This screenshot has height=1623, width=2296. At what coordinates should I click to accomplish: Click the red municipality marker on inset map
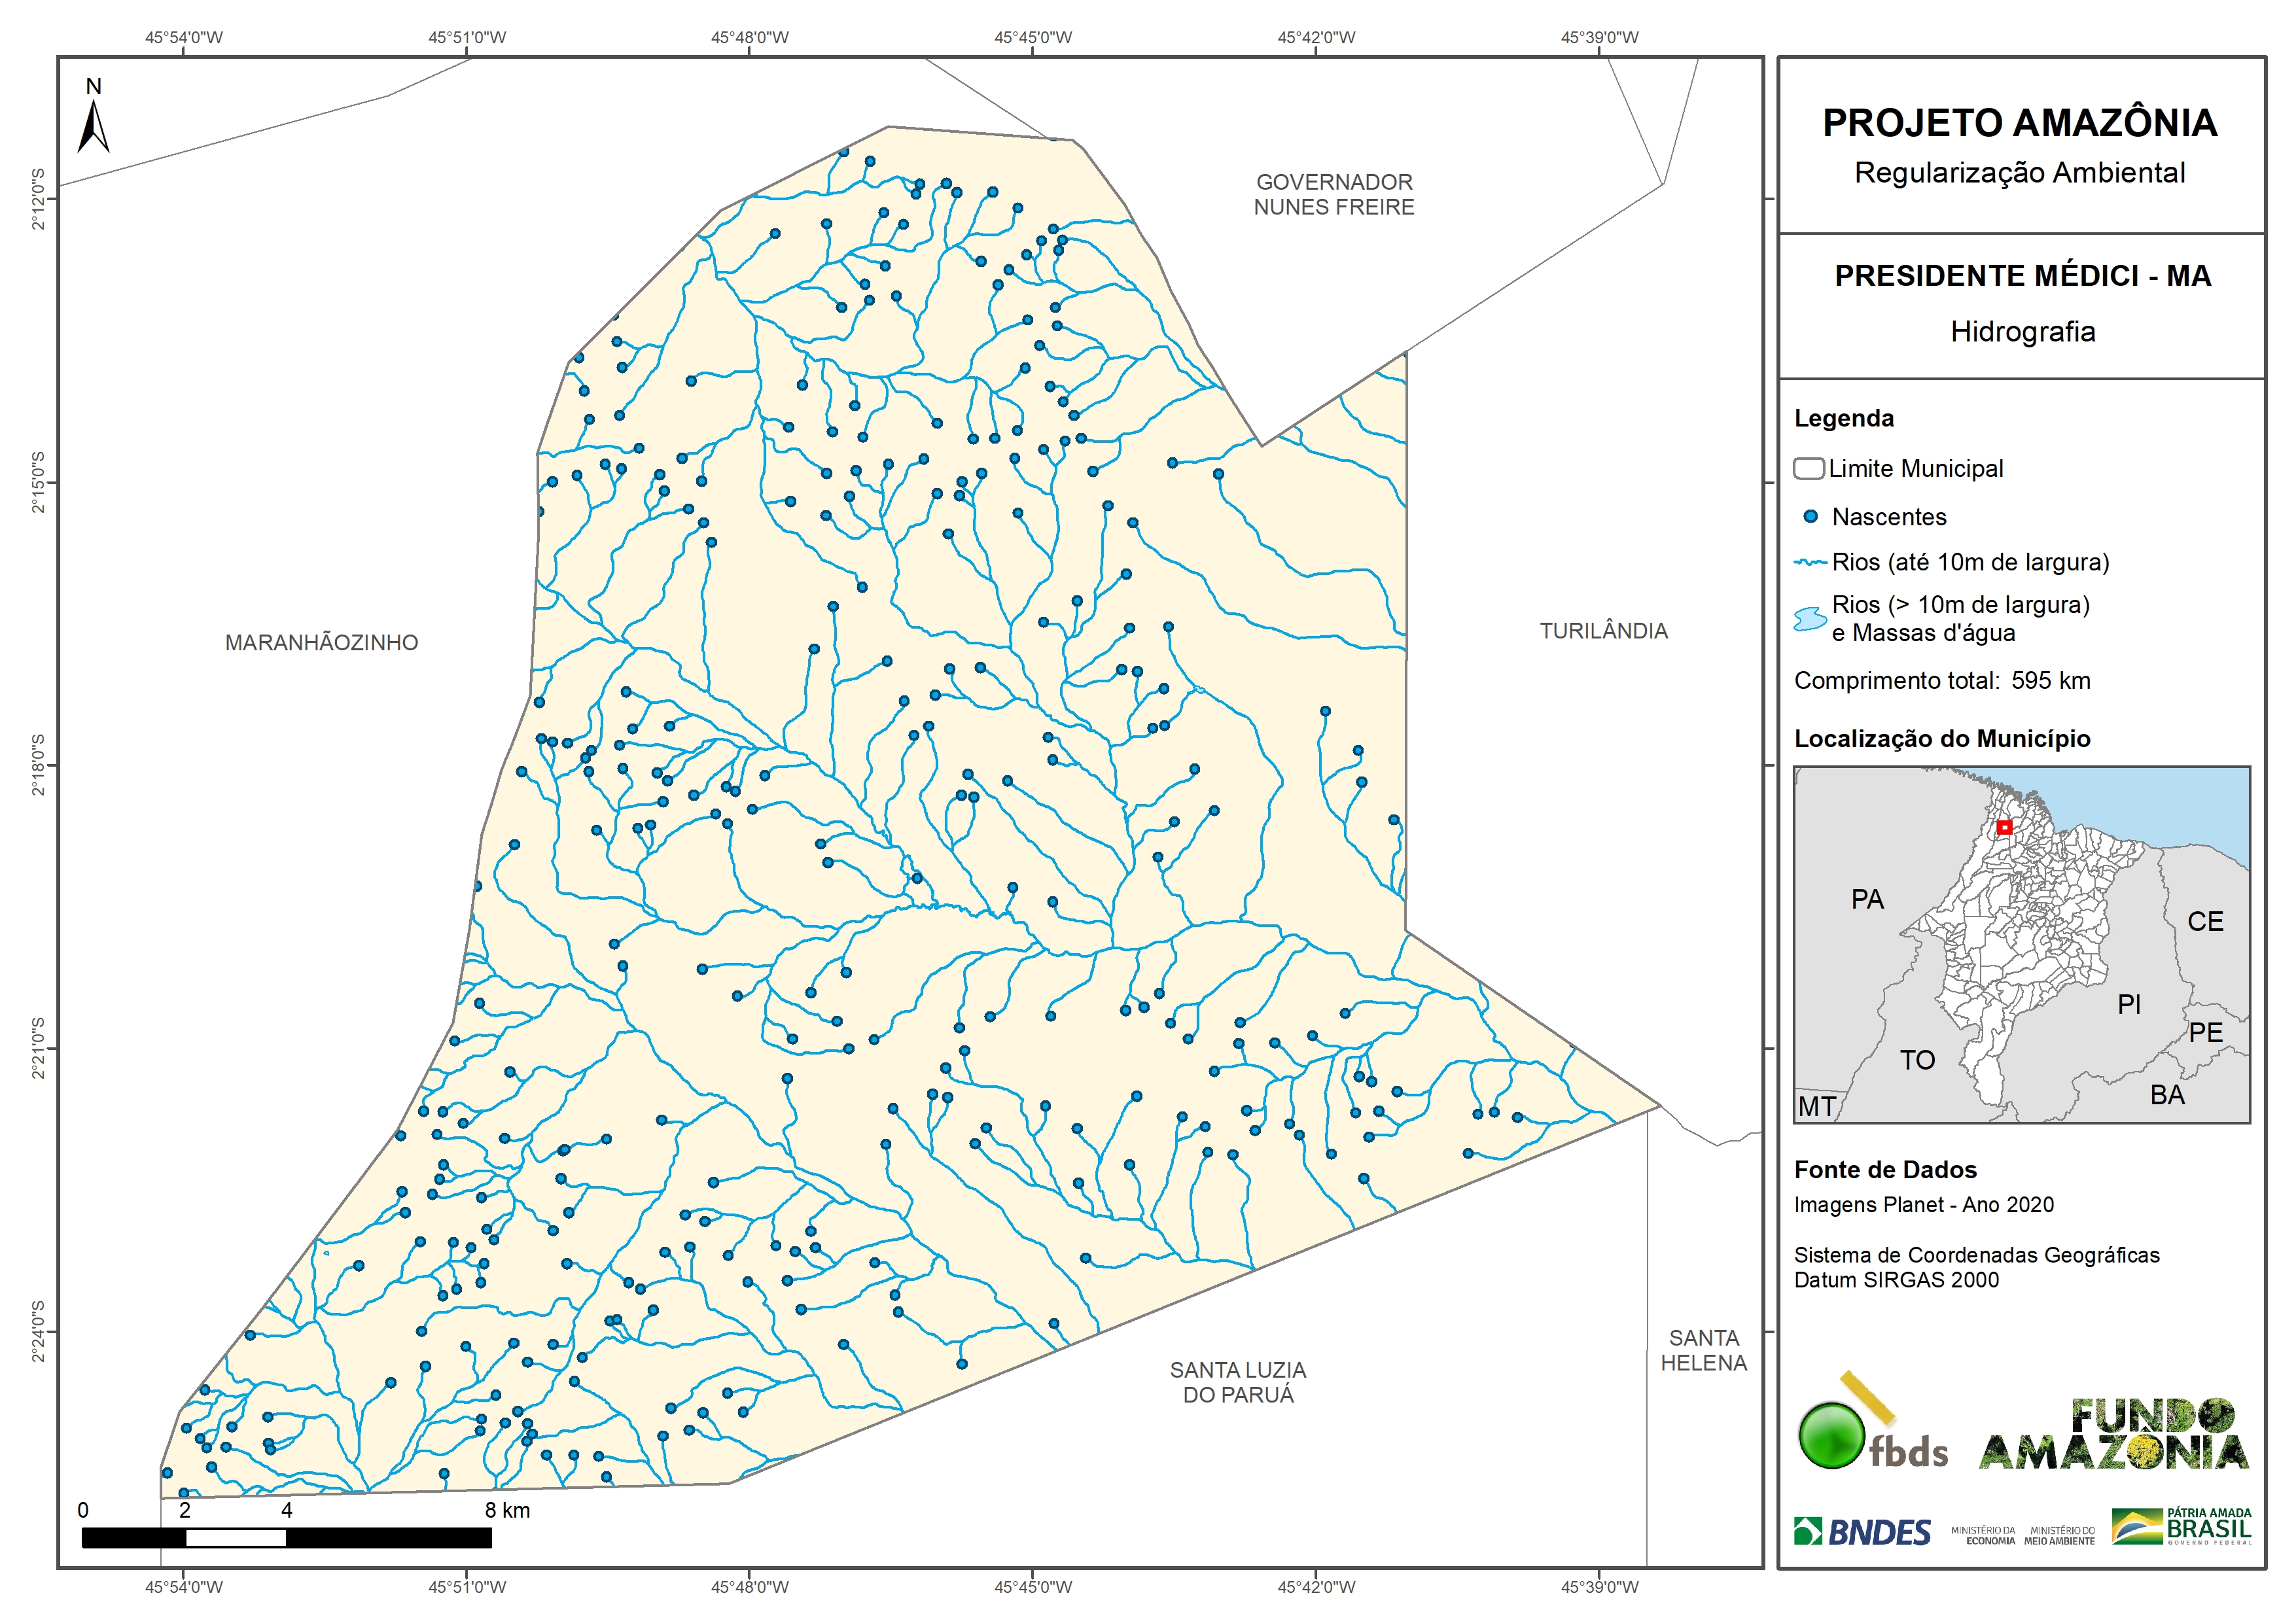(2004, 827)
